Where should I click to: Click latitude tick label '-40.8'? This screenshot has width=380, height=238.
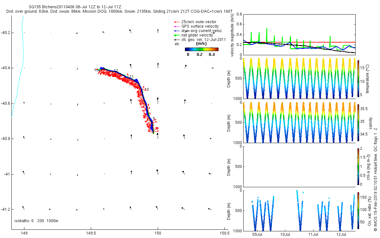(6, 139)
